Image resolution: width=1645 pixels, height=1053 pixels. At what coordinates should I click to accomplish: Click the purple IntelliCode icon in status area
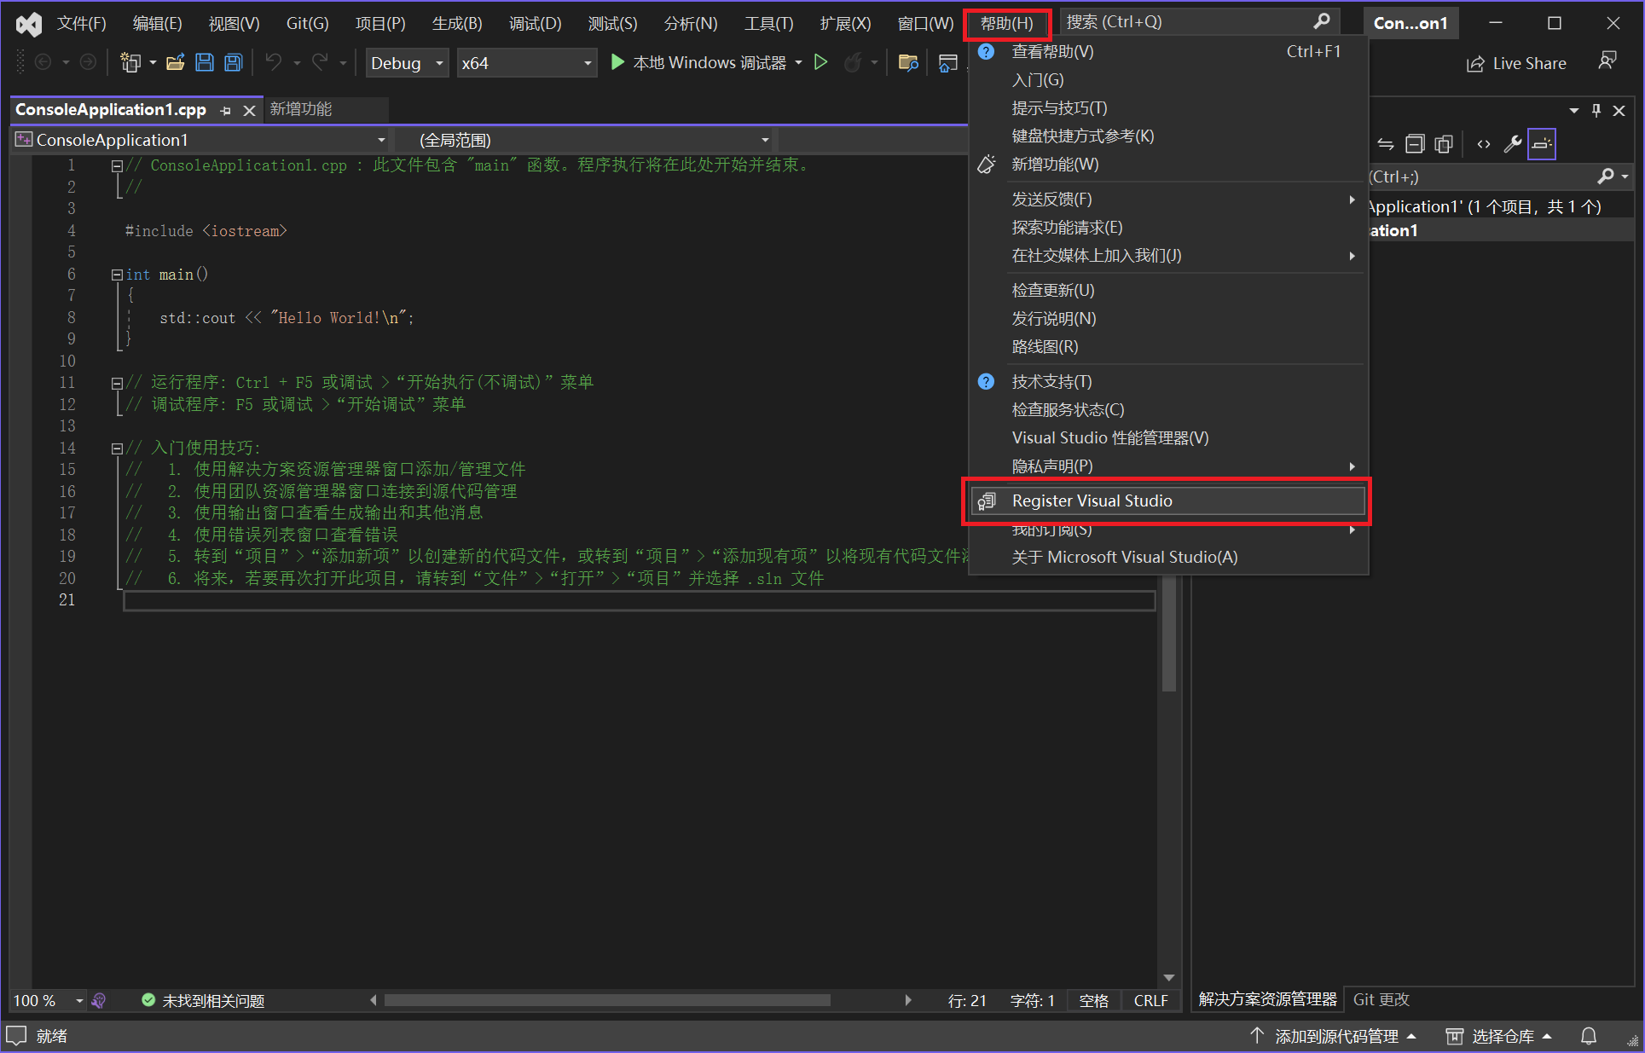tap(99, 1000)
